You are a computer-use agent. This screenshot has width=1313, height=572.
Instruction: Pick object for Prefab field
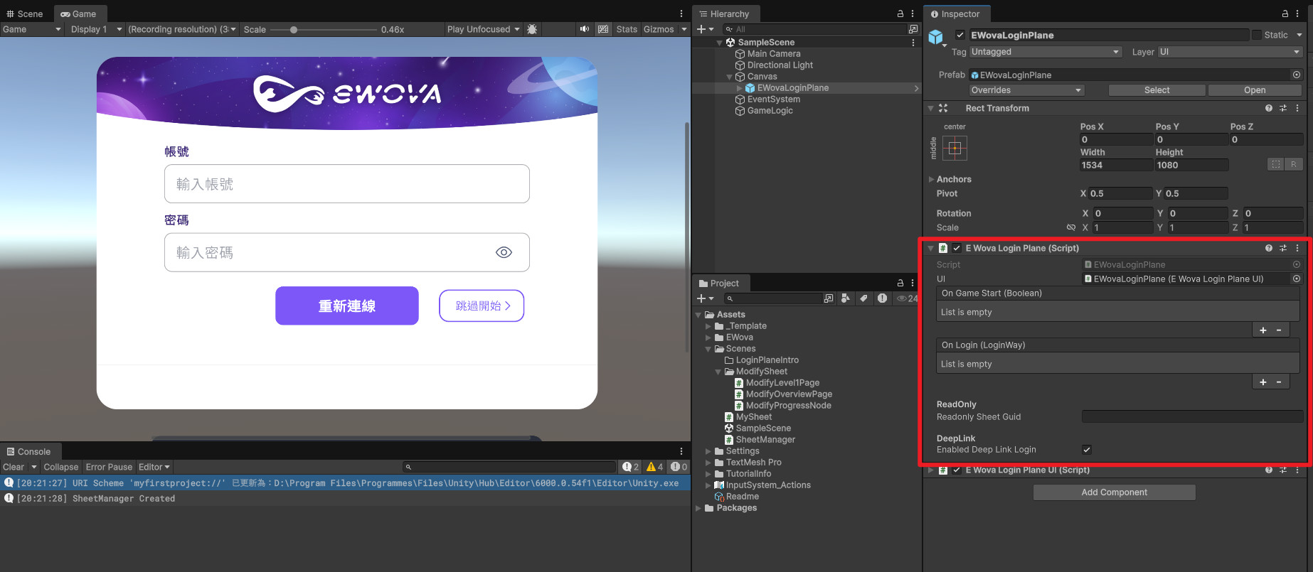(1297, 75)
